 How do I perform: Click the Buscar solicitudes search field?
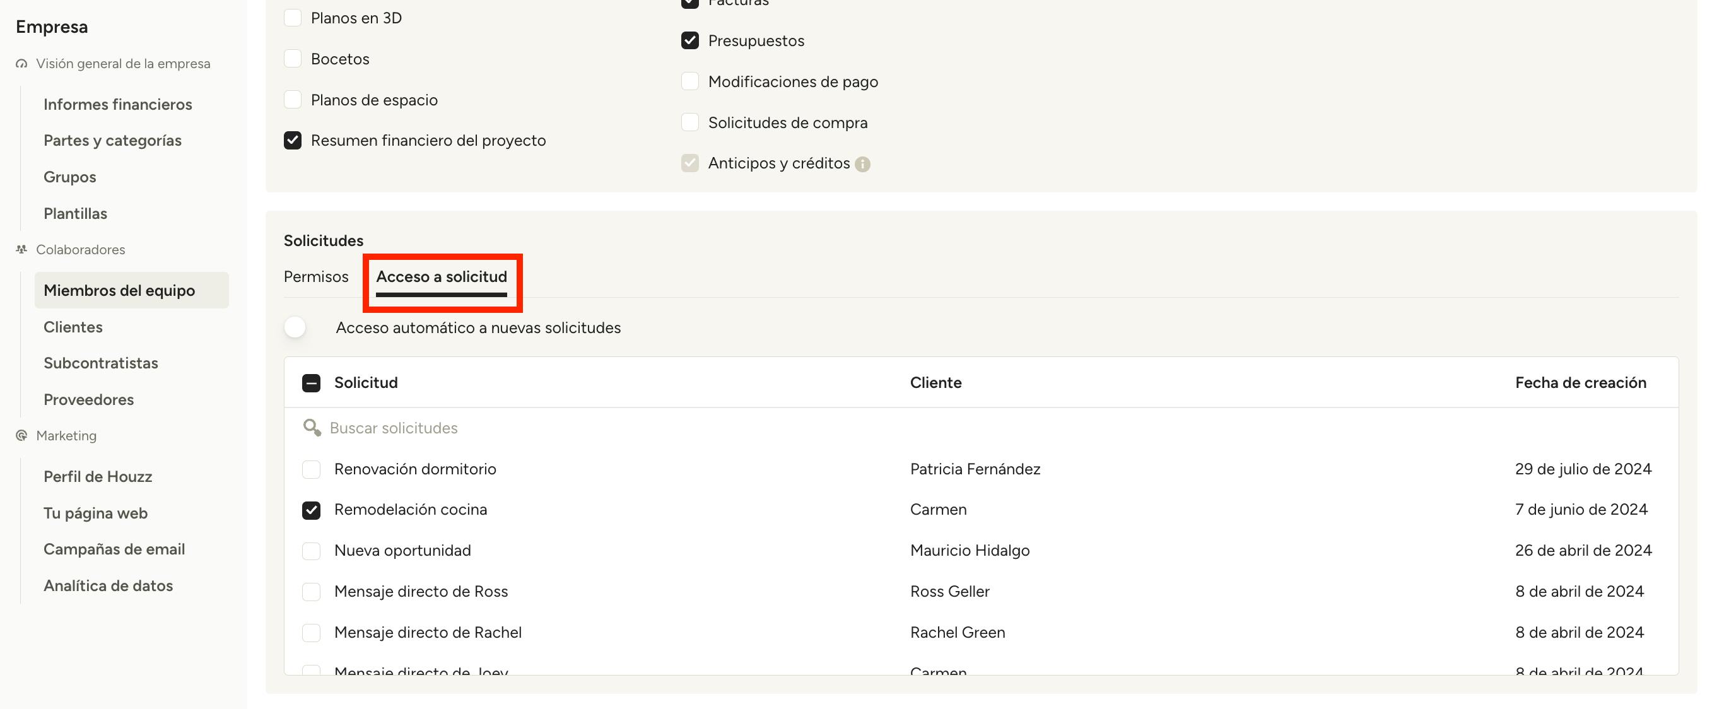(x=394, y=428)
